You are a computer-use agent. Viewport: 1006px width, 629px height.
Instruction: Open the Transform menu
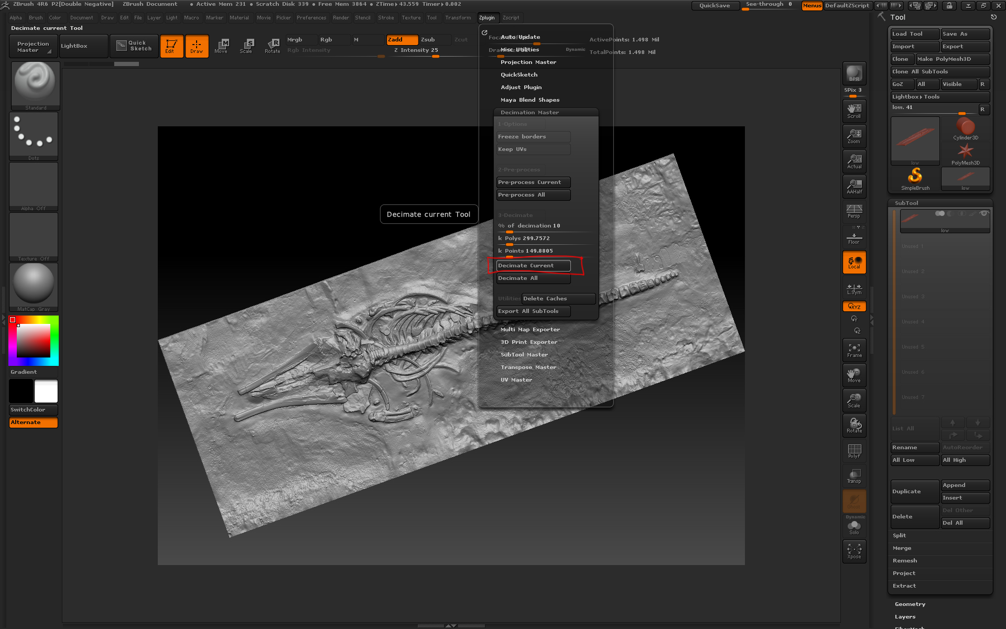coord(458,18)
